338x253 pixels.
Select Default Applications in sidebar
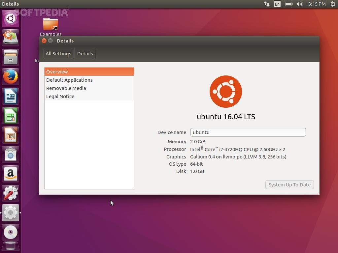pos(69,80)
